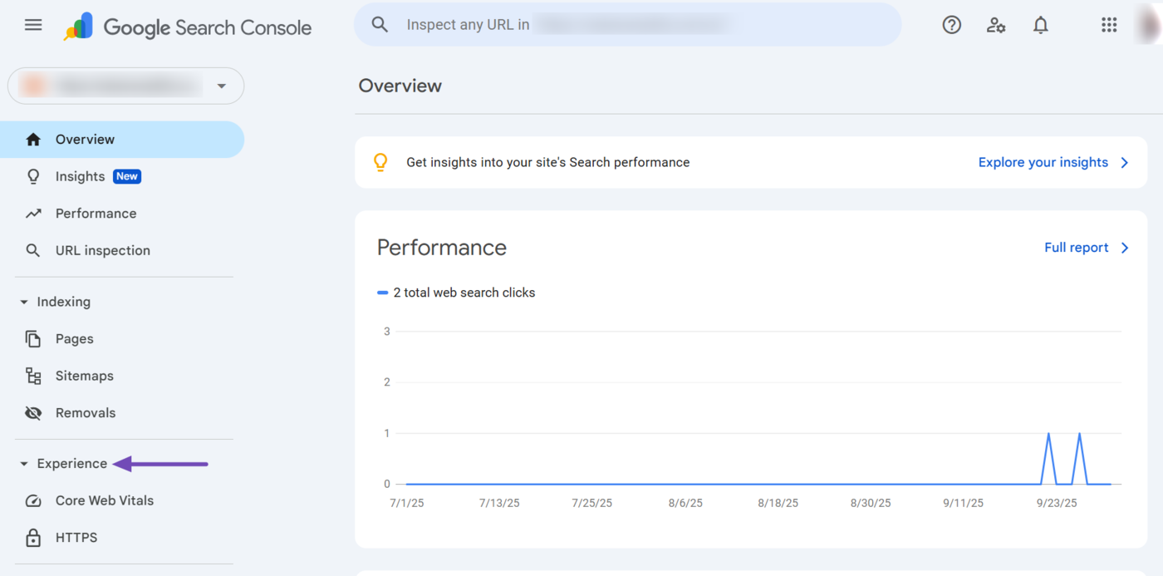Toggle the total web search clicks legend
Image resolution: width=1163 pixels, height=576 pixels.
pos(456,293)
